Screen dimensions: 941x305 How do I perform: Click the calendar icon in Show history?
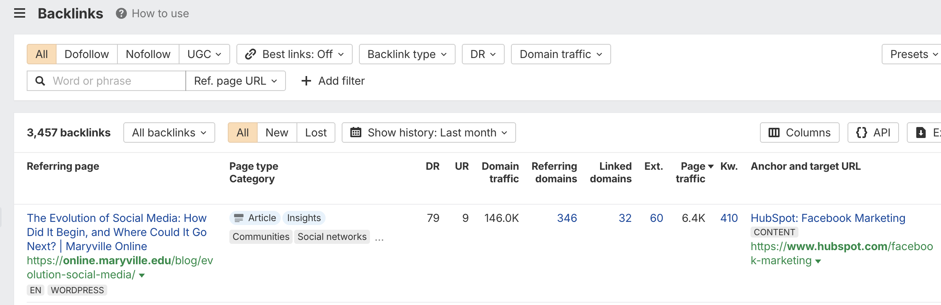(x=355, y=133)
